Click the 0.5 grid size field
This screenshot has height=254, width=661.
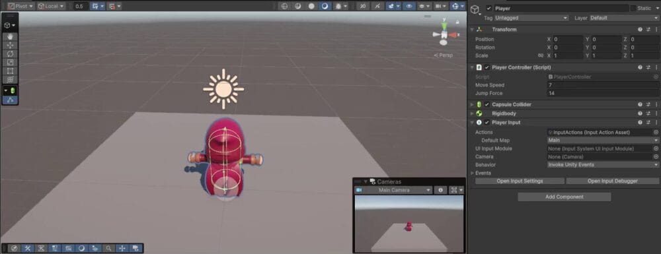[81, 7]
